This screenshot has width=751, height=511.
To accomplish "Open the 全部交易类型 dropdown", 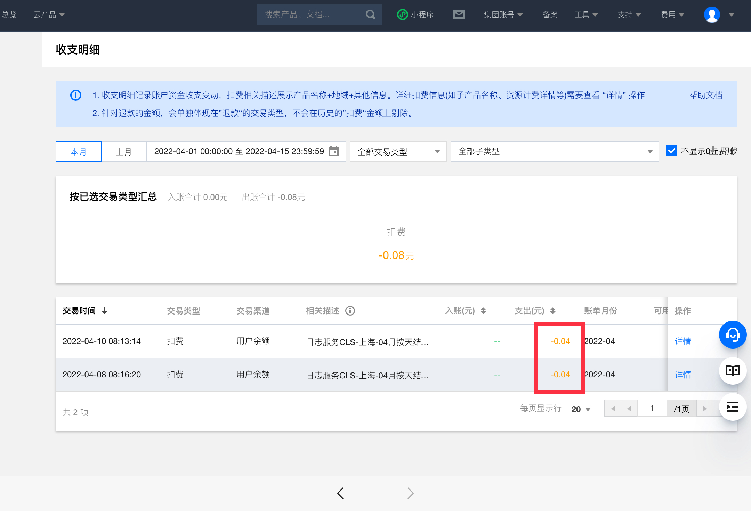I will pos(398,151).
